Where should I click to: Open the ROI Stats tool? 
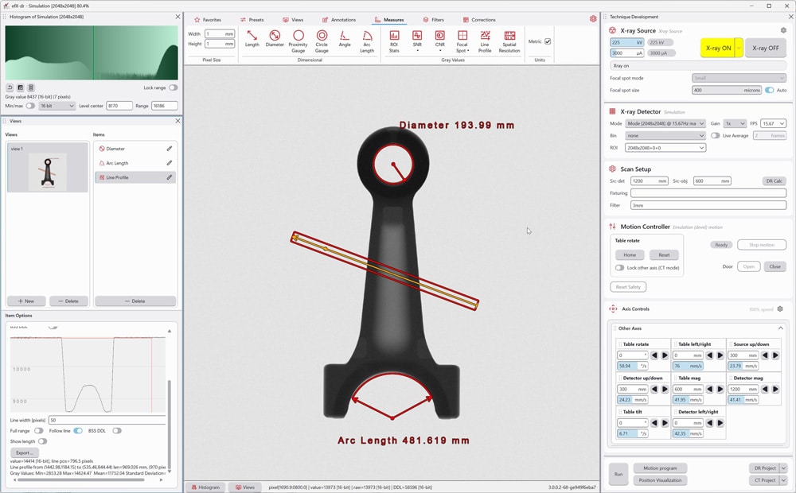394,39
